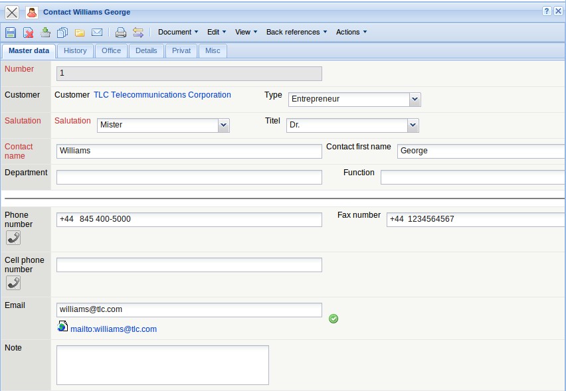Open the TLC Telecommunications Corporation customer link

(x=162, y=95)
